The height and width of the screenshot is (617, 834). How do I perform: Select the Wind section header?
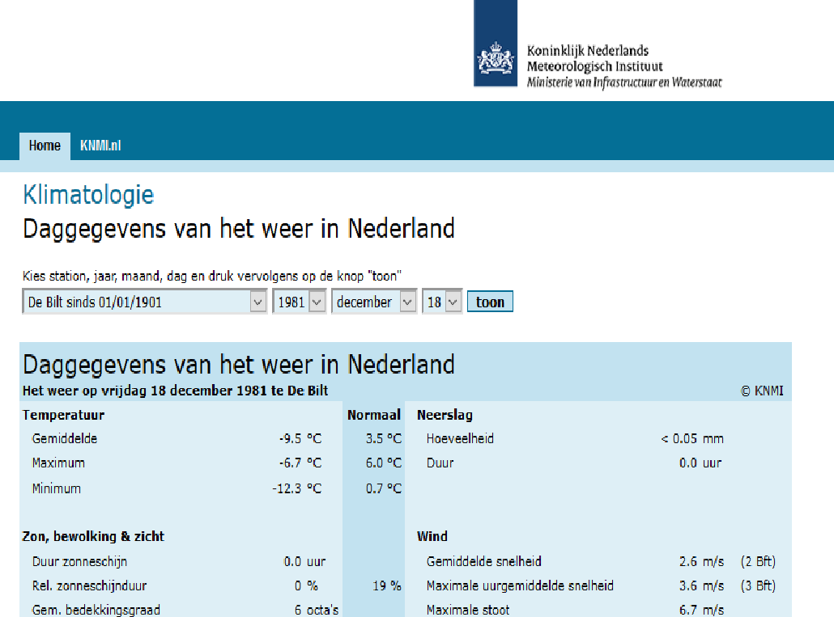coord(432,537)
